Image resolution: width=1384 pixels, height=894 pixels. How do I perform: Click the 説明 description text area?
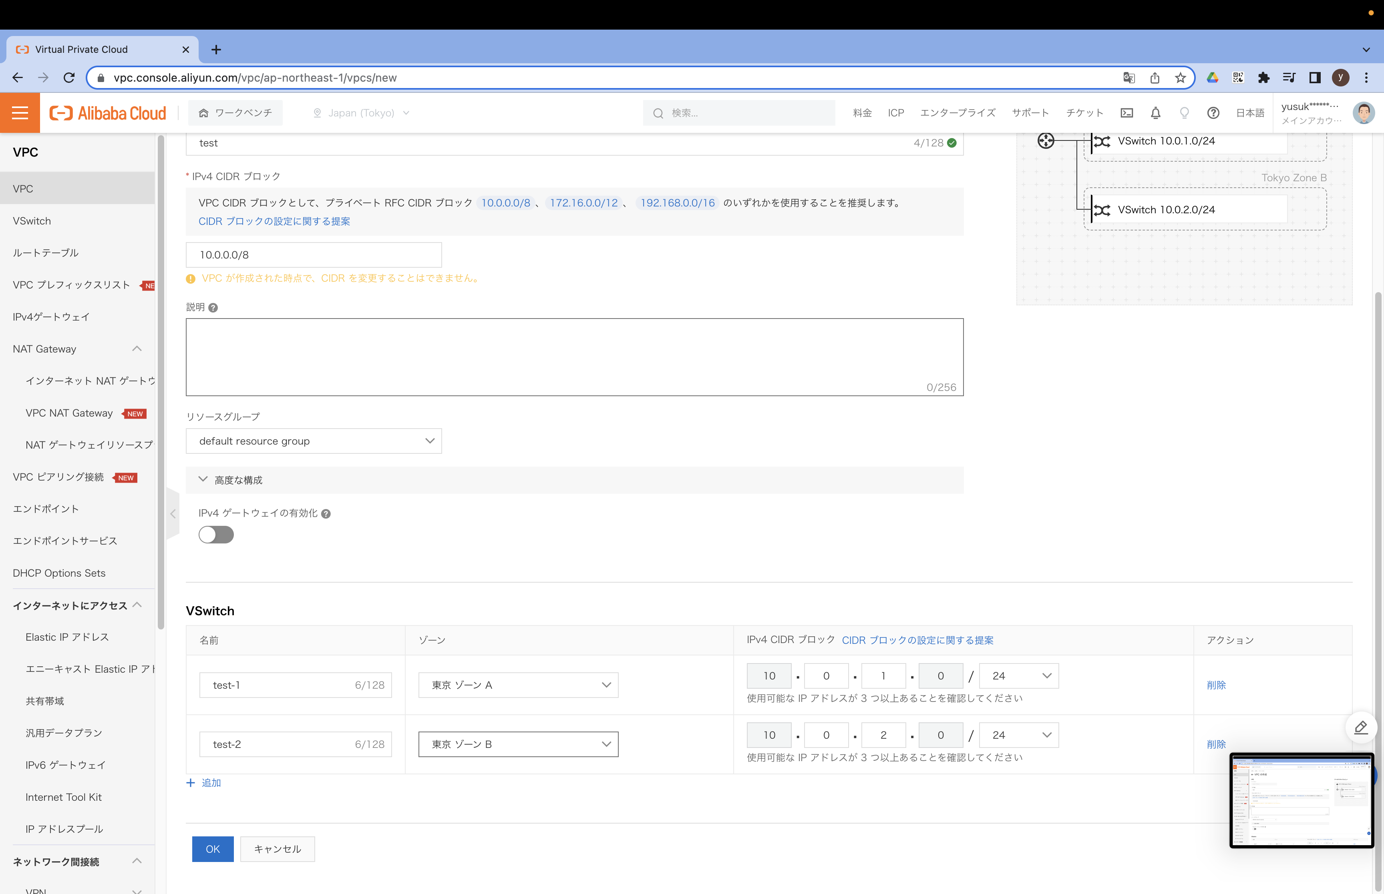point(574,357)
